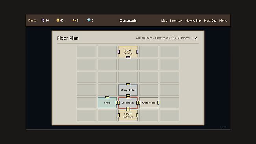
Task: Click the Day 2 label
Action: coord(32,20)
